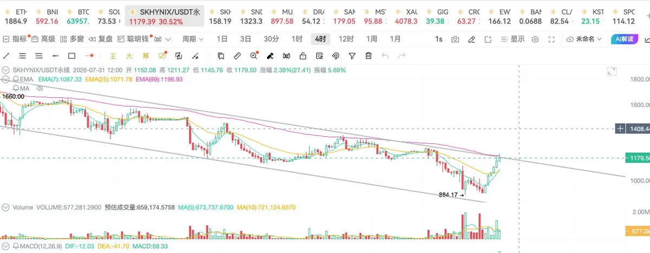Image resolution: width=650 pixels, height=253 pixels.
Task: Click the EMA(99):1196.93 value
Action: pos(159,79)
